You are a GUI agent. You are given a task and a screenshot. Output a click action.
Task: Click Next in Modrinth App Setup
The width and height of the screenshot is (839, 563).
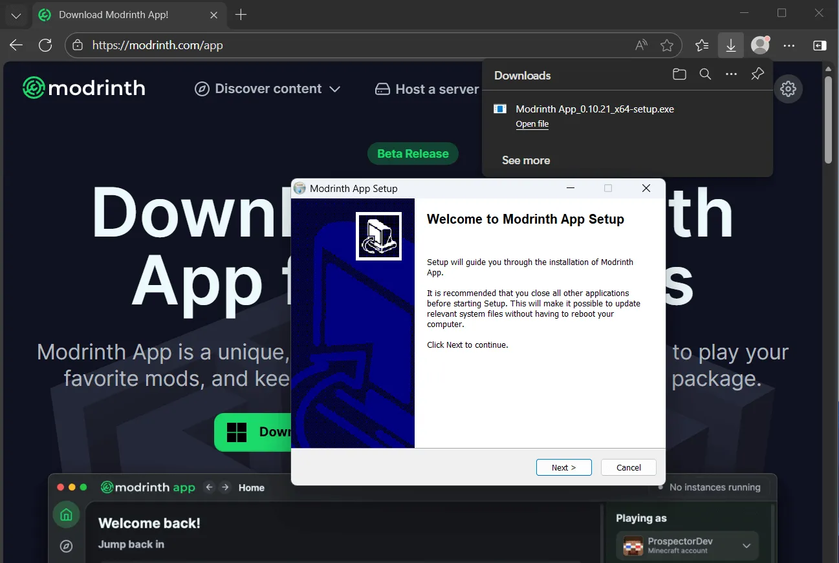pyautogui.click(x=564, y=467)
